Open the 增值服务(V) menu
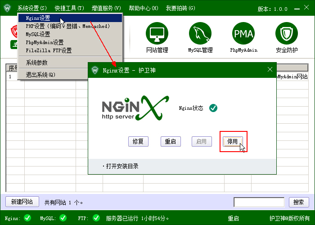This screenshot has height=225, width=315. coord(106,8)
